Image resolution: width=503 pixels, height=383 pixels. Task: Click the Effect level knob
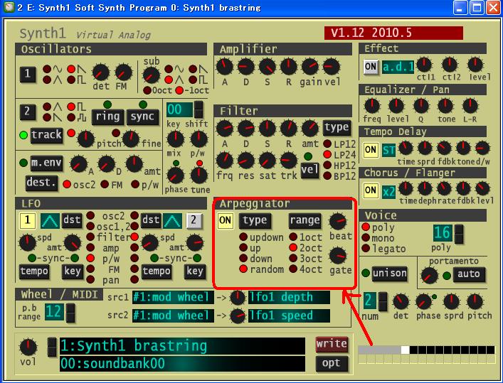[475, 65]
